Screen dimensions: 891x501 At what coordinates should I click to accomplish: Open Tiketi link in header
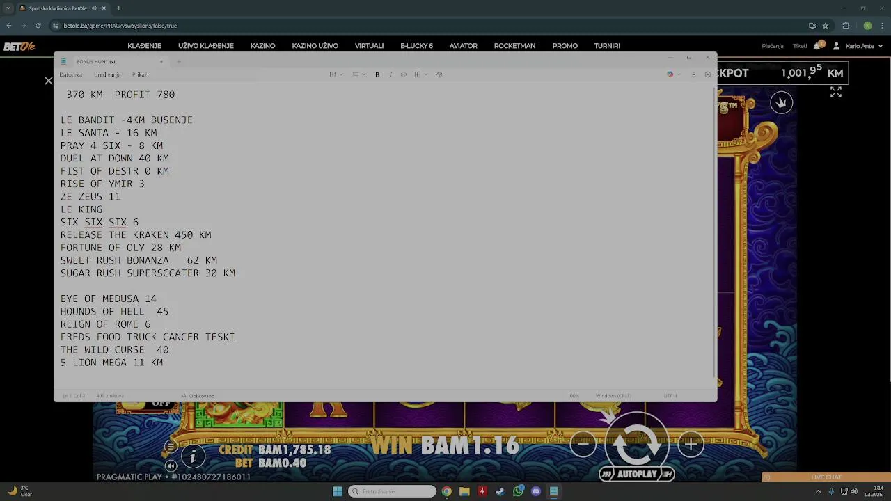(800, 46)
